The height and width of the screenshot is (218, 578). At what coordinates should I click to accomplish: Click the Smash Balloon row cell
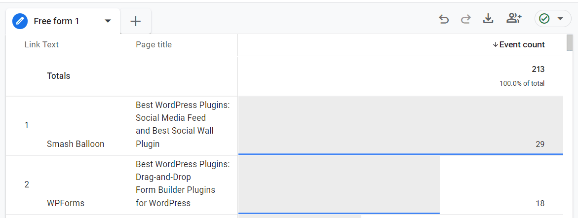point(76,144)
